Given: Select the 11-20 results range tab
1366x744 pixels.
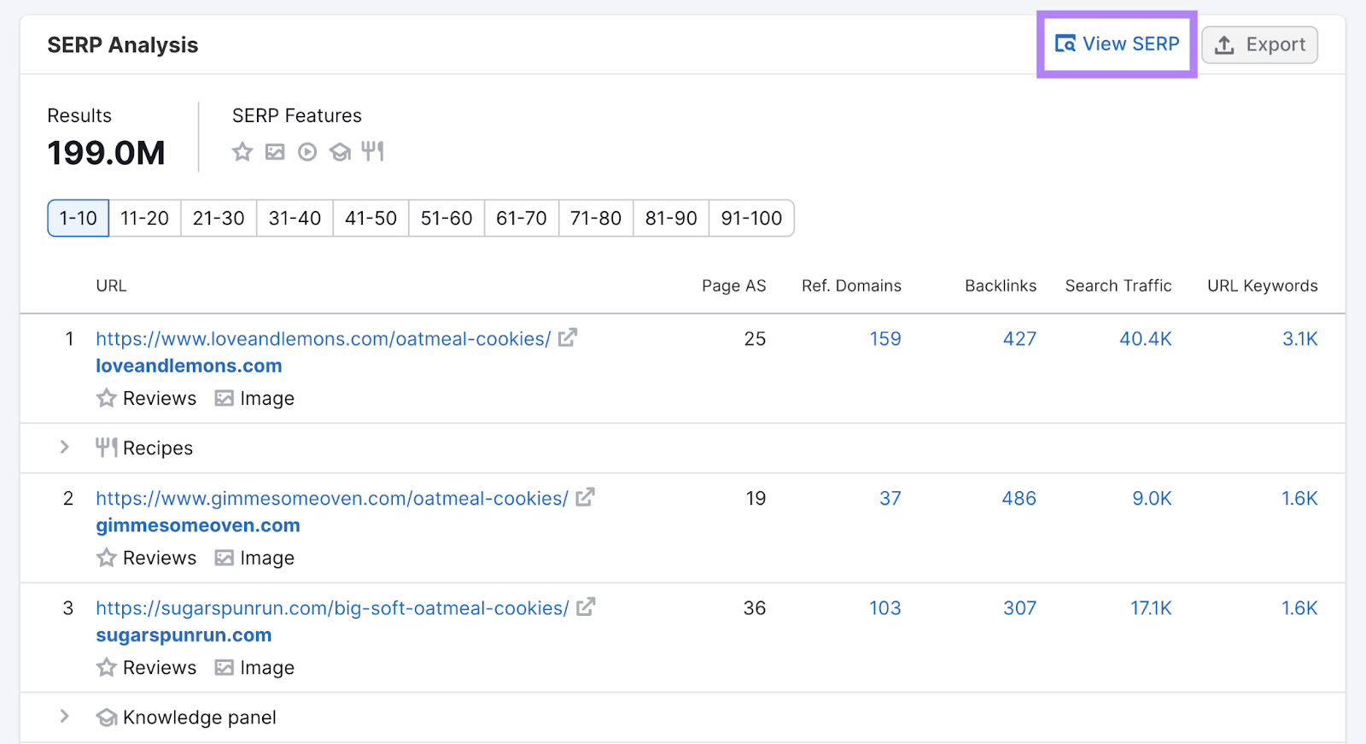Looking at the screenshot, I should coord(144,218).
